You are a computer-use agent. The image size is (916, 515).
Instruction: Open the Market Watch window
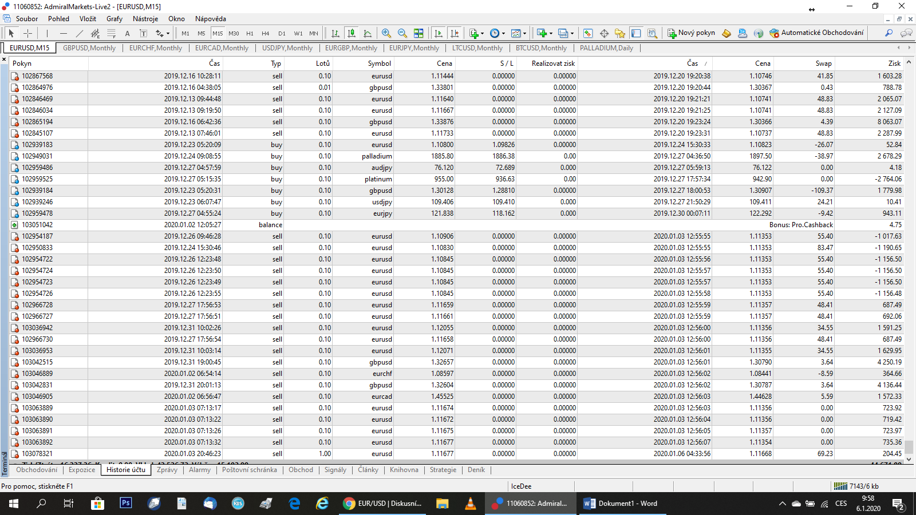[588, 33]
